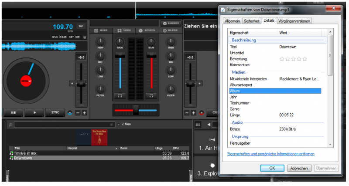The height and width of the screenshot is (186, 349).
Task: Click the grid view icon in sampler panel
Action: pos(198,125)
